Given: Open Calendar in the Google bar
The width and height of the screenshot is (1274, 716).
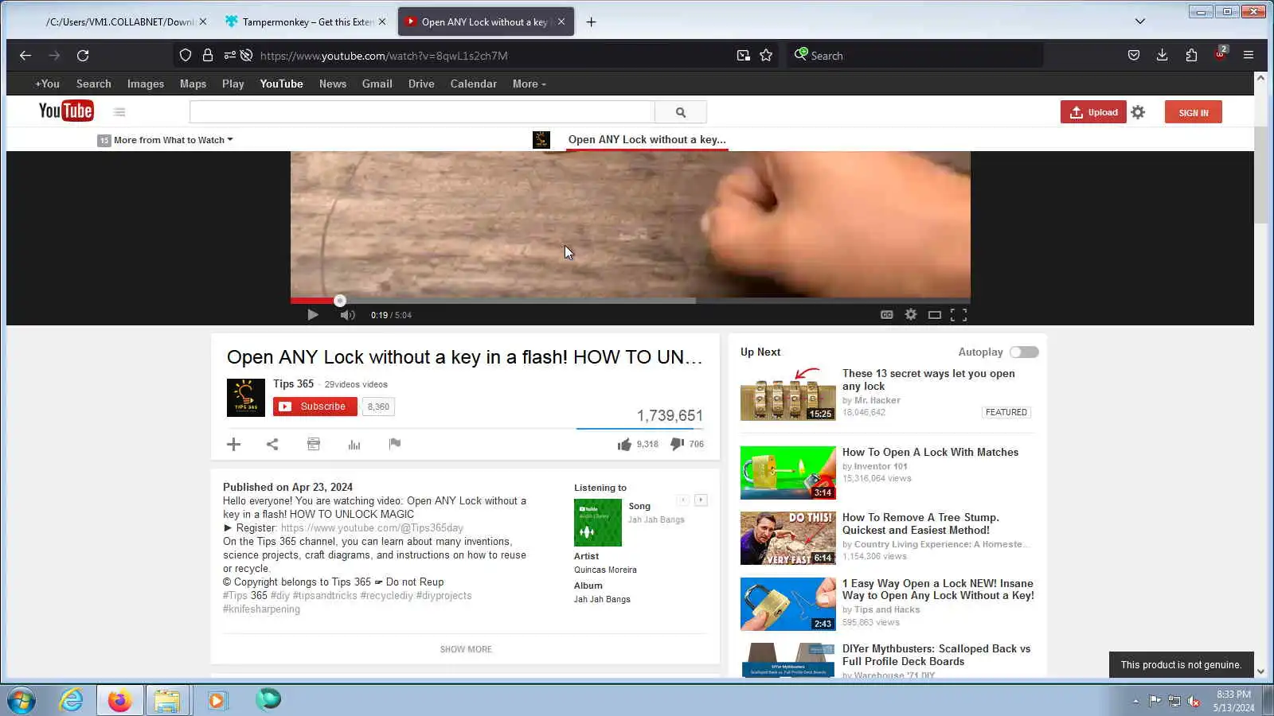Looking at the screenshot, I should [473, 84].
